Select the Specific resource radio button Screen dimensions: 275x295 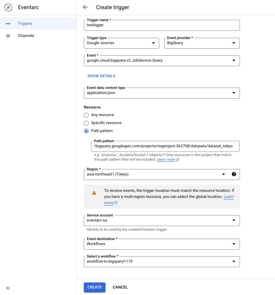[x=86, y=123]
